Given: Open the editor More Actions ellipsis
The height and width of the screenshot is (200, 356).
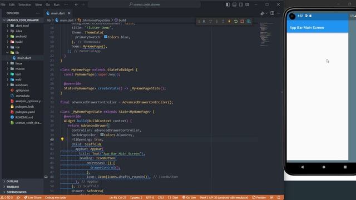Looking at the screenshot, I should [x=279, y=13].
